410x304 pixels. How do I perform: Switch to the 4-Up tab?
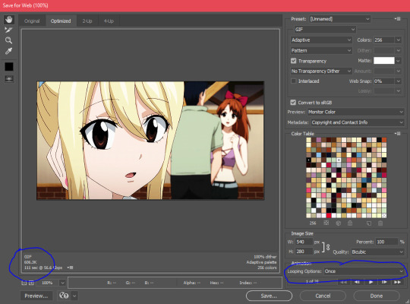[109, 21]
